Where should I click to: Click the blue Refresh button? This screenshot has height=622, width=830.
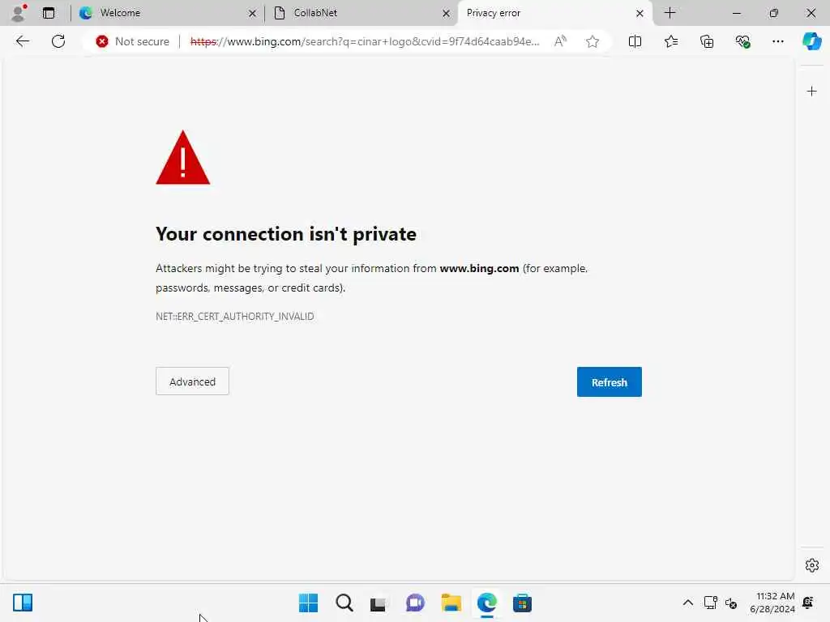tap(610, 382)
